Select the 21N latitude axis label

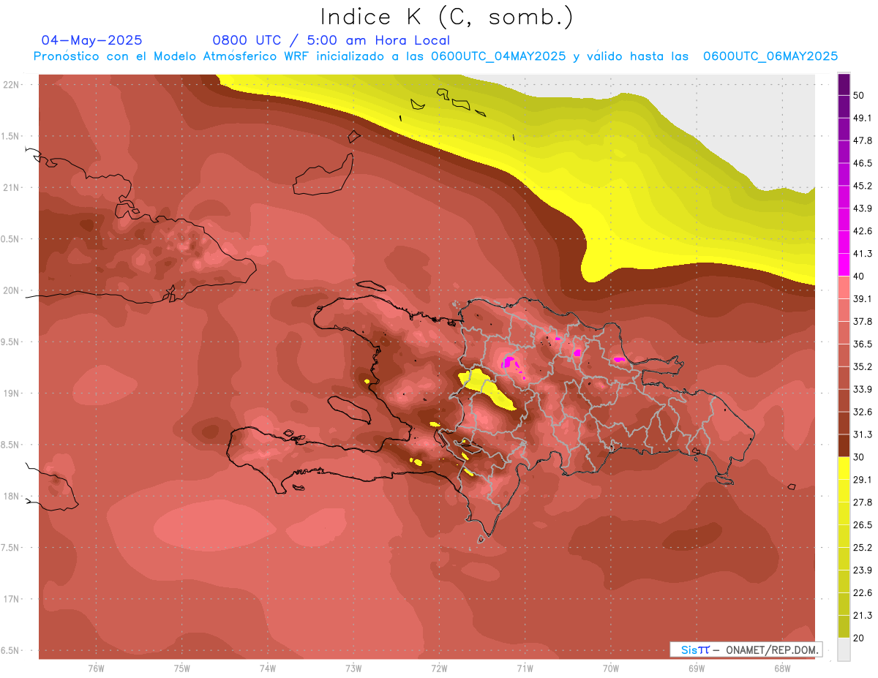pos(10,188)
